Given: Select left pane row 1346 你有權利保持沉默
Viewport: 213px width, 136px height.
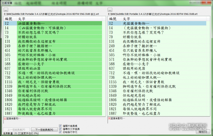Looking at the screenshot, I should [53, 91].
